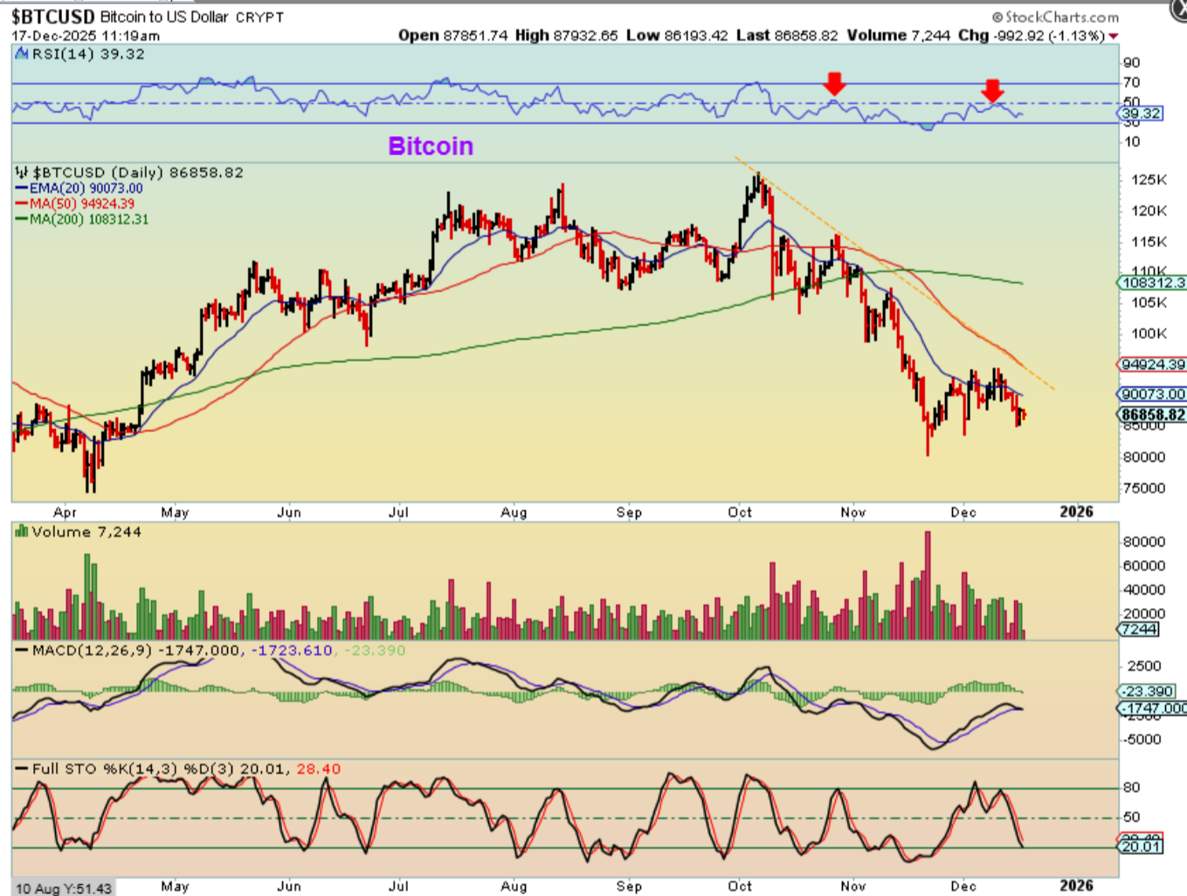This screenshot has width=1187, height=896.
Task: Click the CRYPT exchange label
Action: pos(260,17)
